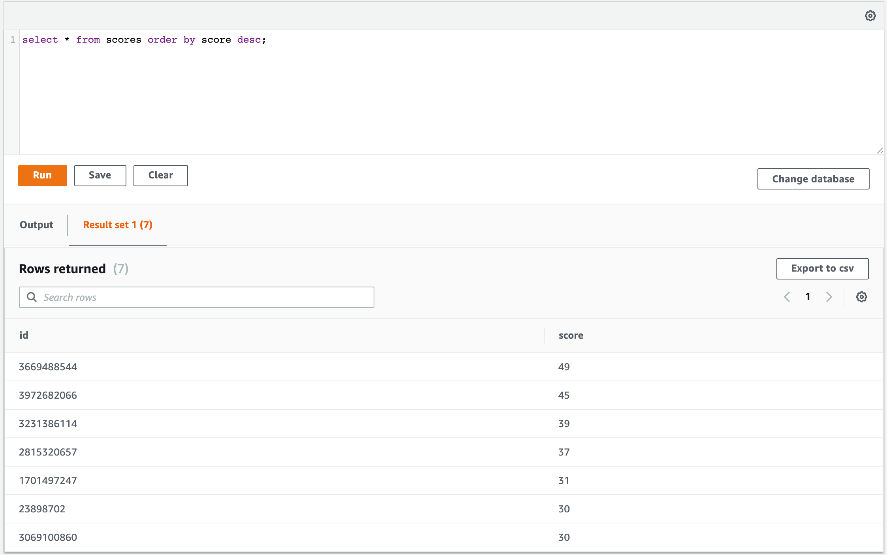Sort by the id column header
Image resolution: width=887 pixels, height=555 pixels.
24,335
